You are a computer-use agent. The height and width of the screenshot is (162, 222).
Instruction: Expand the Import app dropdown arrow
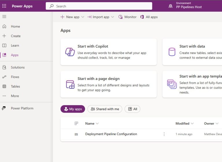pyautogui.click(x=112, y=17)
